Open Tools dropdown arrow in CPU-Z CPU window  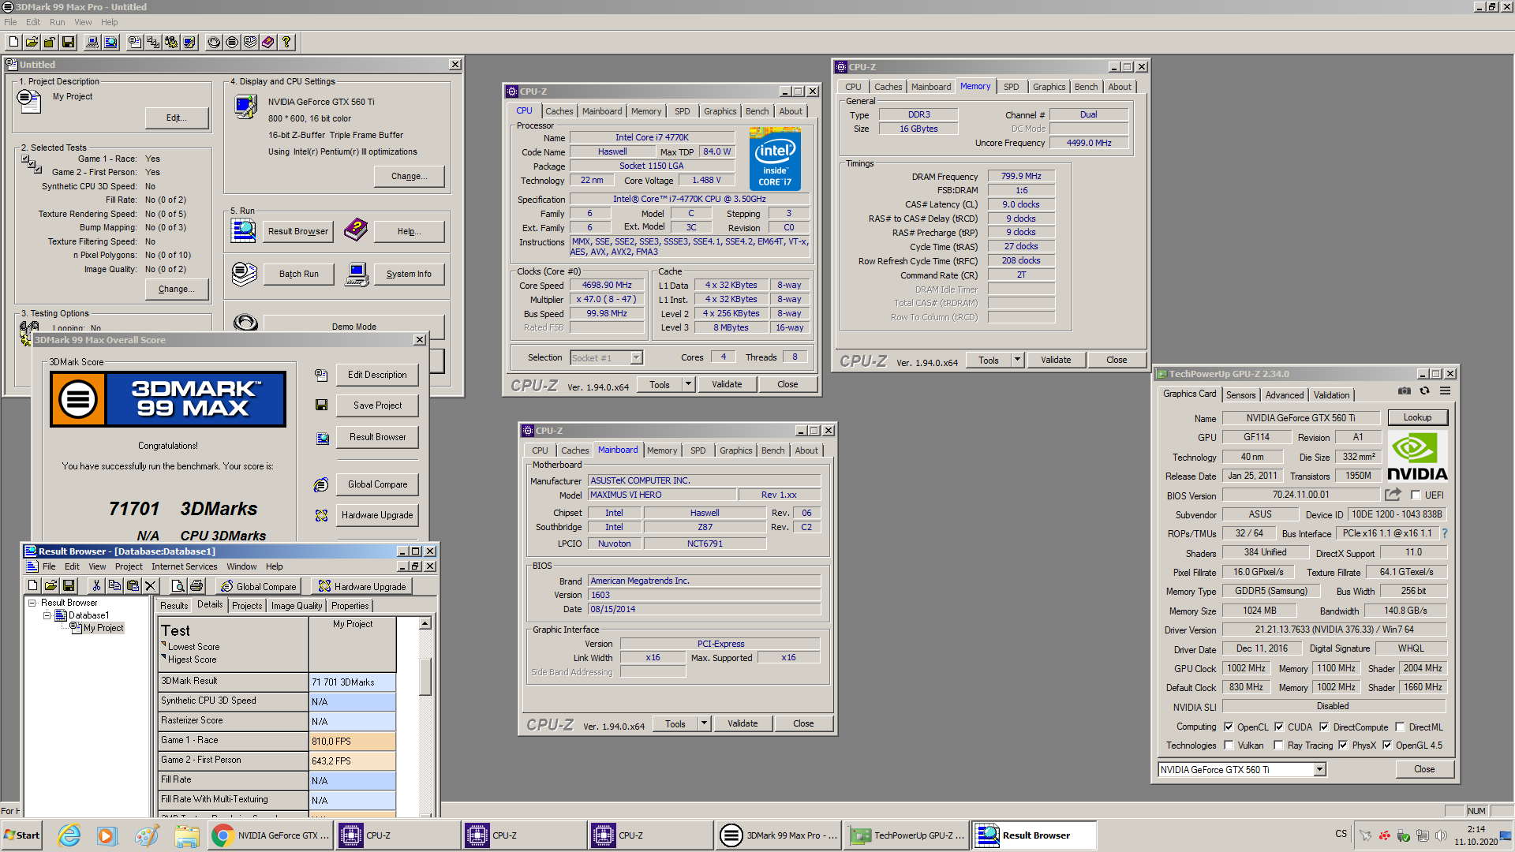688,385
